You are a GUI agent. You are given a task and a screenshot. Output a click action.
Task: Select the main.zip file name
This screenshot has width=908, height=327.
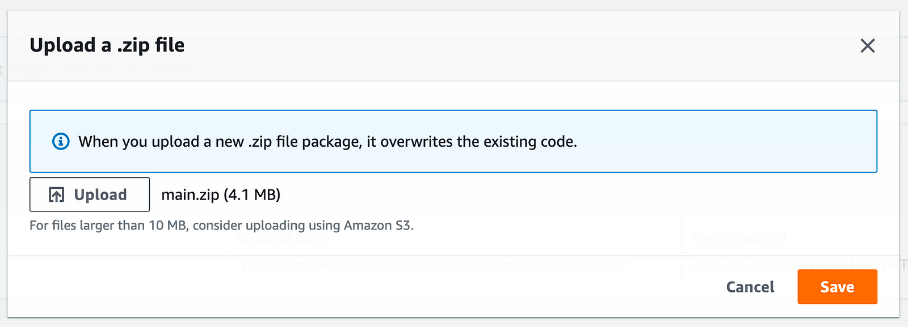coord(190,194)
